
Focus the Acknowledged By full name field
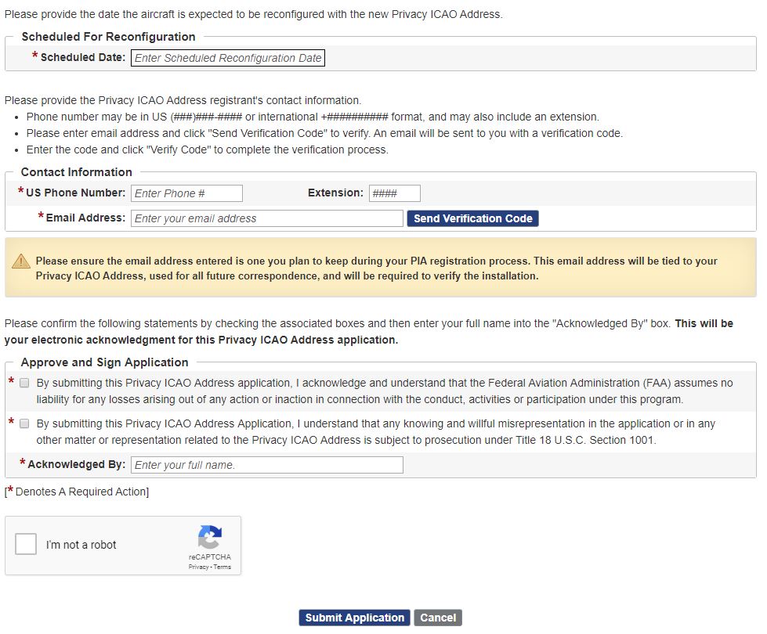point(266,465)
